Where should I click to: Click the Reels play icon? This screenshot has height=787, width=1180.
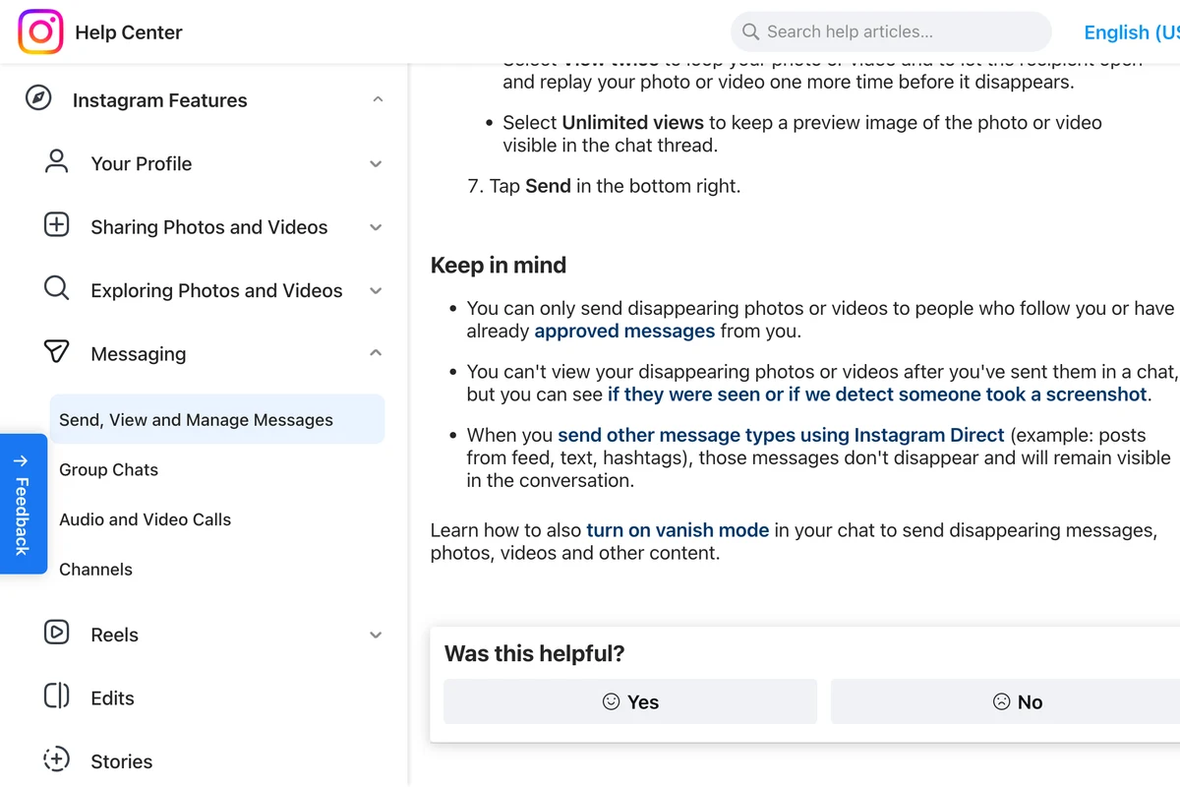point(57,634)
